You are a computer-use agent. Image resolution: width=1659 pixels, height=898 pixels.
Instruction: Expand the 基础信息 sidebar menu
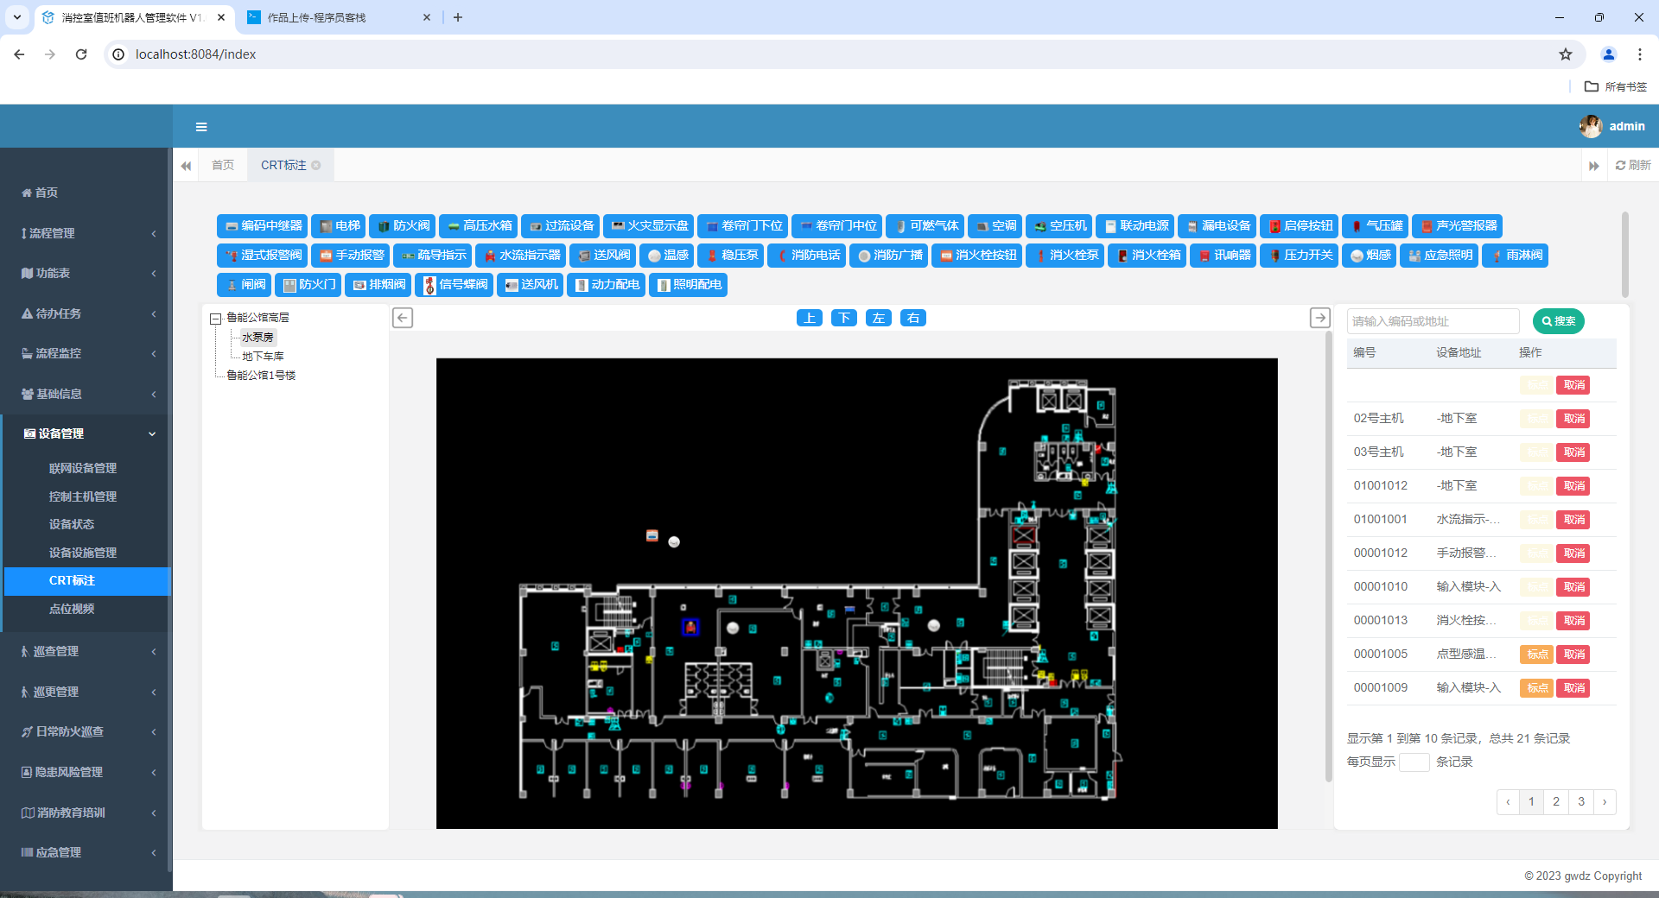tap(86, 394)
